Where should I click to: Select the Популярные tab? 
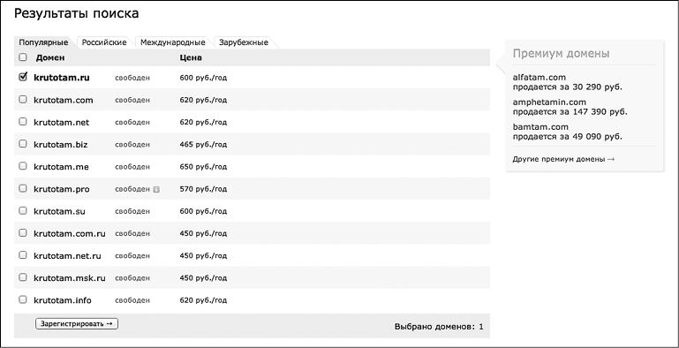[43, 42]
